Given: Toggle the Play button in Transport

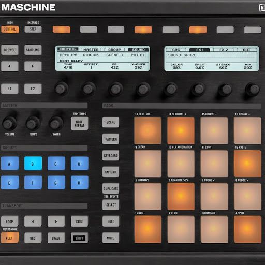Looking at the screenshot, I should 10,238.
